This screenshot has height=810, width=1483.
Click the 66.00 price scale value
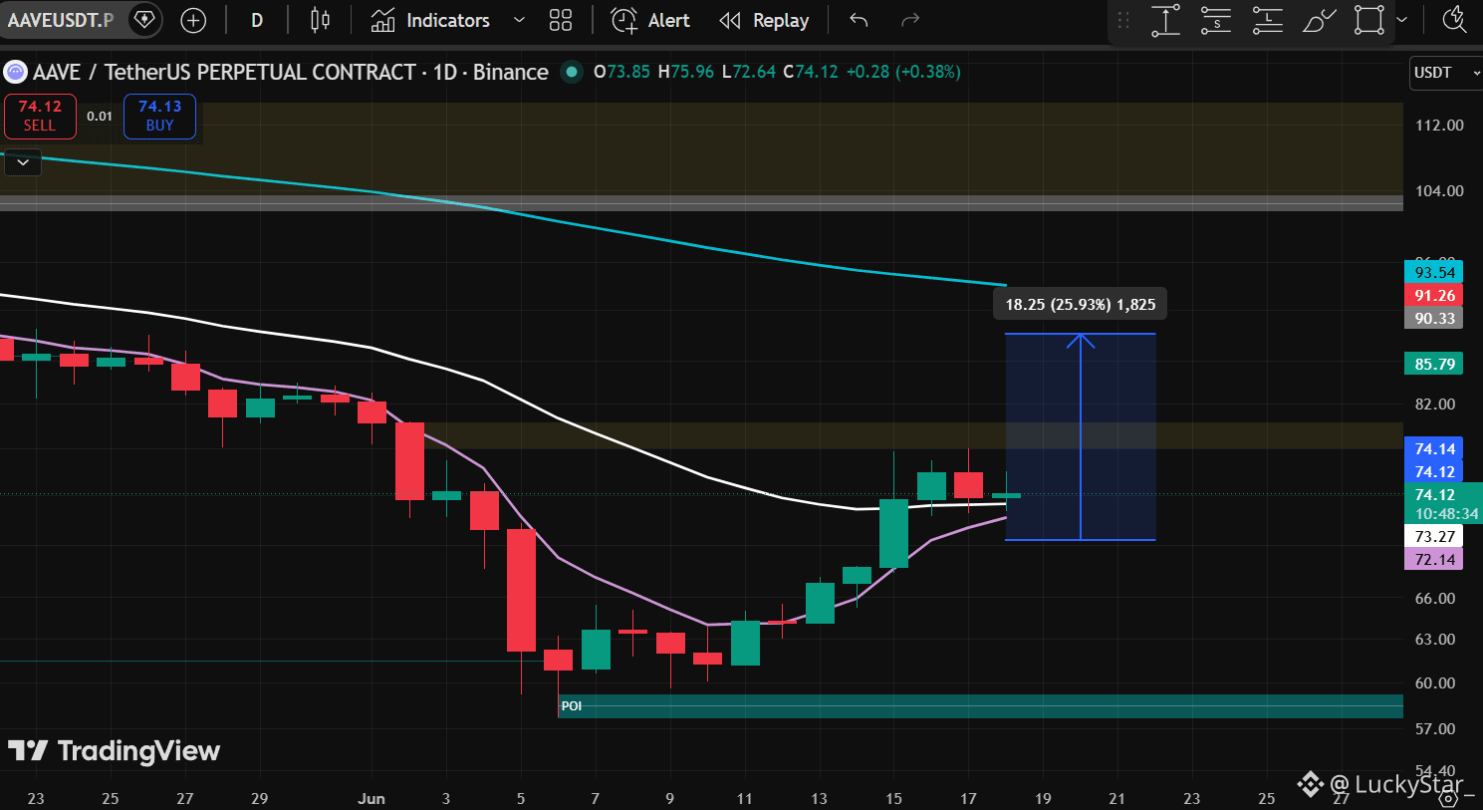pyautogui.click(x=1435, y=599)
